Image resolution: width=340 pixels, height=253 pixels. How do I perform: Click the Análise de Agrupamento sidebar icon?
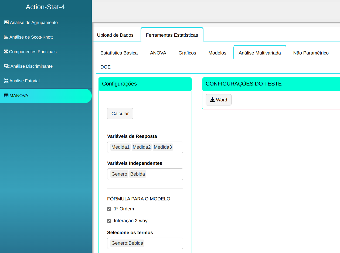(x=6, y=22)
